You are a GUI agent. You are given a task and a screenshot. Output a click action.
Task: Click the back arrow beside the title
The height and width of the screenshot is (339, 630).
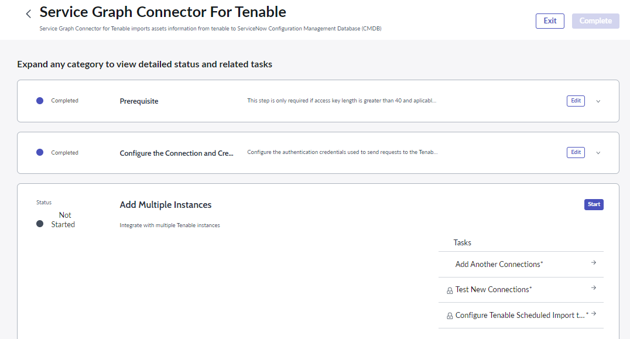[x=28, y=13]
